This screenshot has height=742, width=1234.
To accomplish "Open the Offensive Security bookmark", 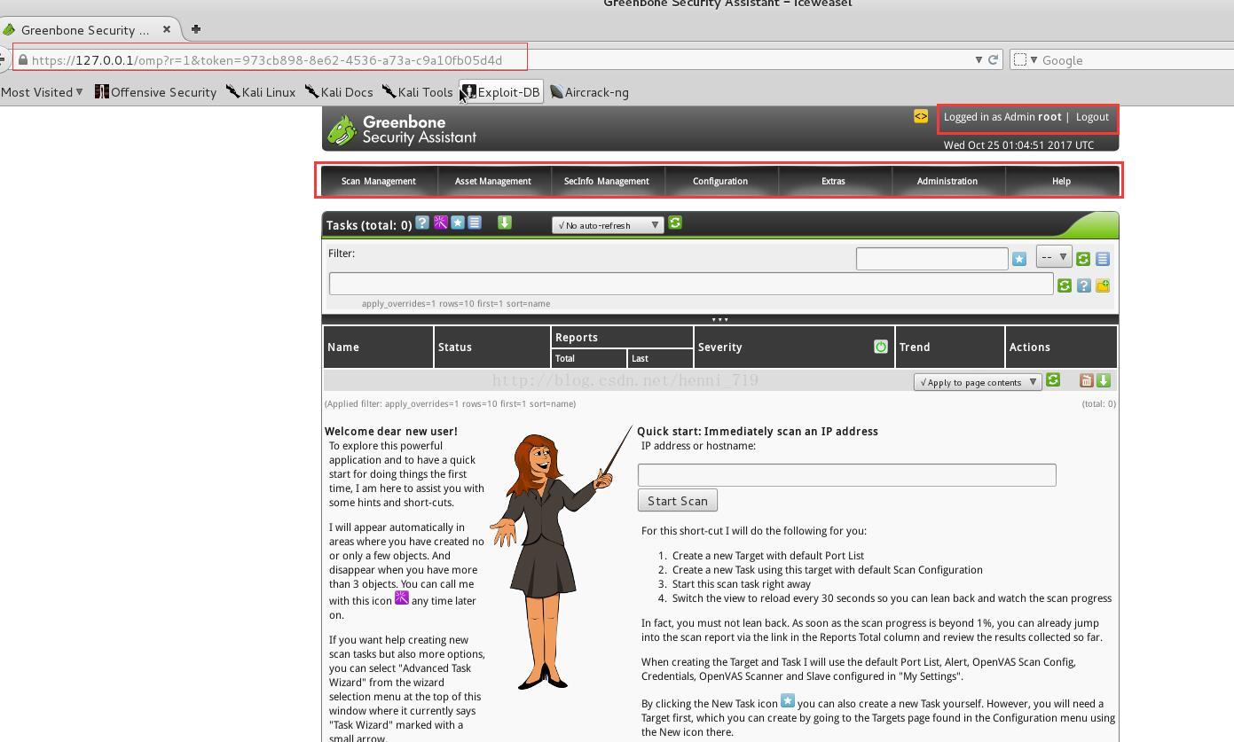I will [x=155, y=92].
